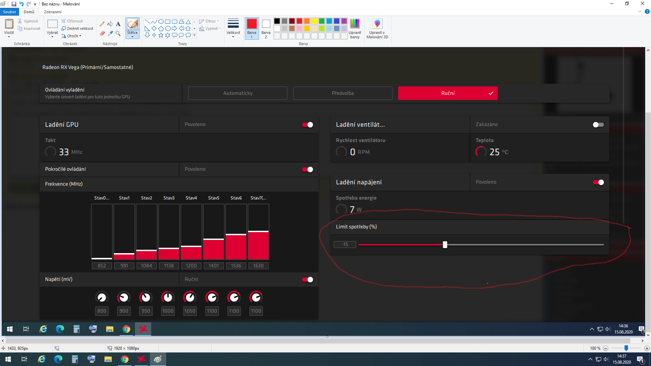Choose the Line shape

tap(147, 21)
